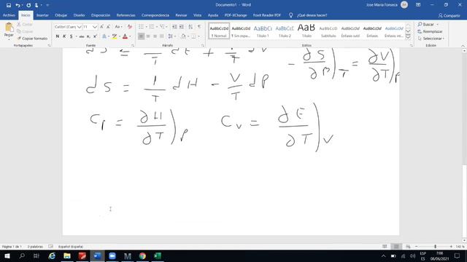Apply the Normal style
This screenshot has width=467, height=262.
219,31
